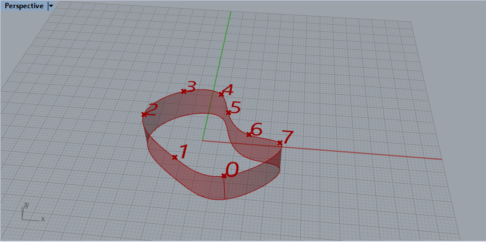Viewport: 486px width, 242px height.
Task: Select point marker labeled 1
Action: point(175,158)
